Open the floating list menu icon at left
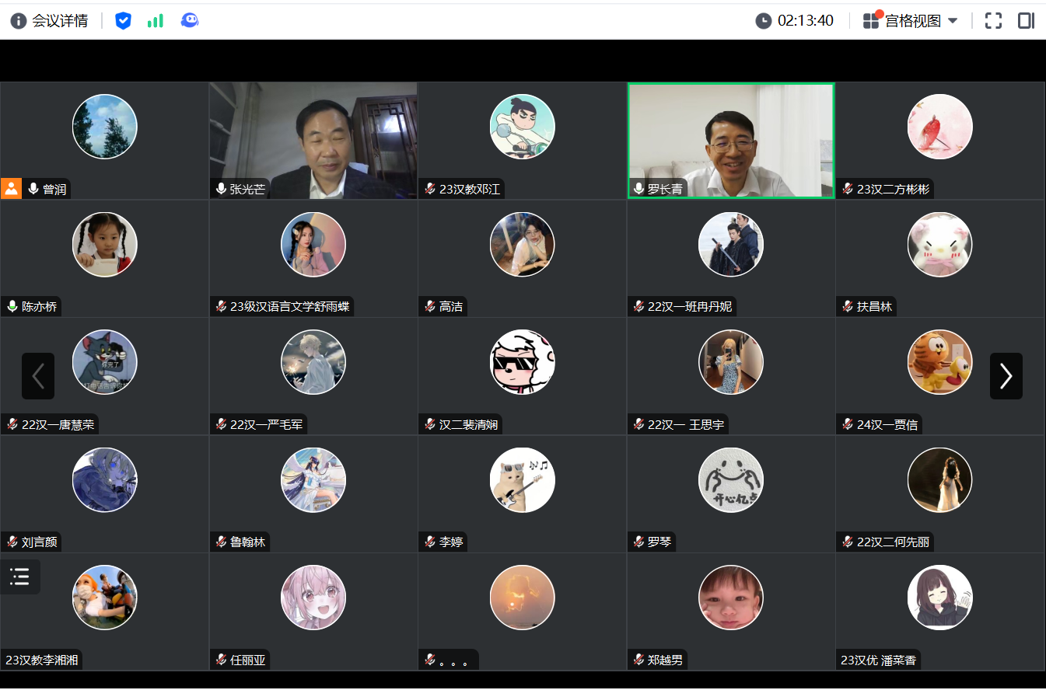The width and height of the screenshot is (1046, 690). point(19,577)
